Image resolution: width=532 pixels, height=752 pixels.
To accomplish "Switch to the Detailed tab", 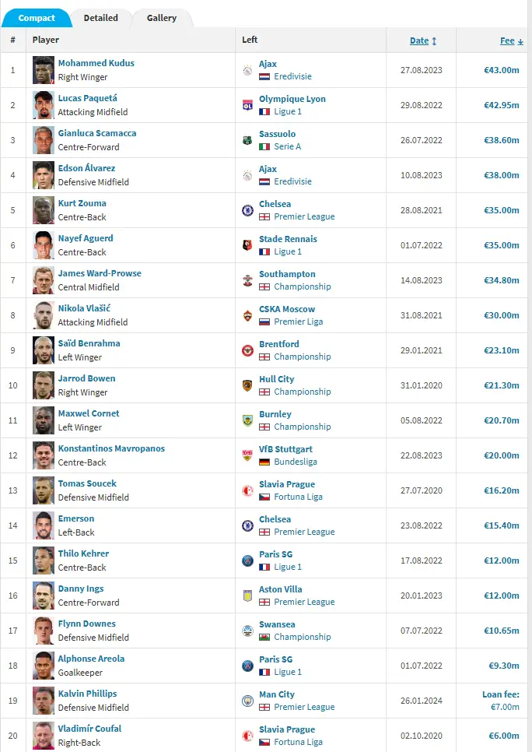I will click(101, 18).
